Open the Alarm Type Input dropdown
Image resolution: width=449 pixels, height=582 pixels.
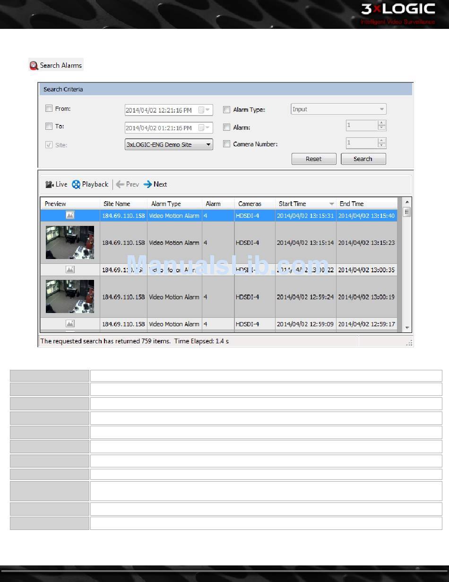tap(381, 109)
